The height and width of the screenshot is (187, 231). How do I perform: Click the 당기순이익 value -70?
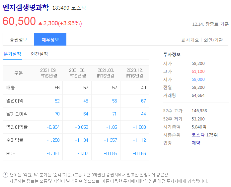pyautogui.click(x=56, y=114)
